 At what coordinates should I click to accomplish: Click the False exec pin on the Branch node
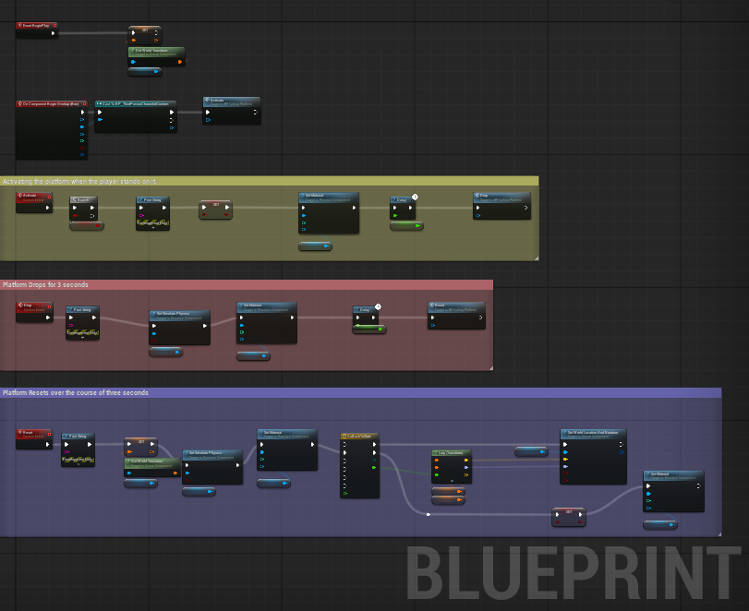[92, 216]
